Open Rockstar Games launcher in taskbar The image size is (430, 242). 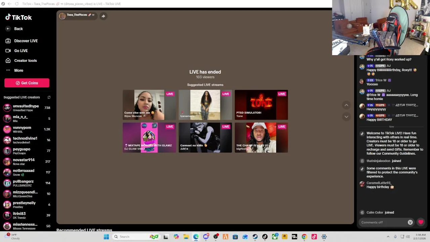[285, 237]
